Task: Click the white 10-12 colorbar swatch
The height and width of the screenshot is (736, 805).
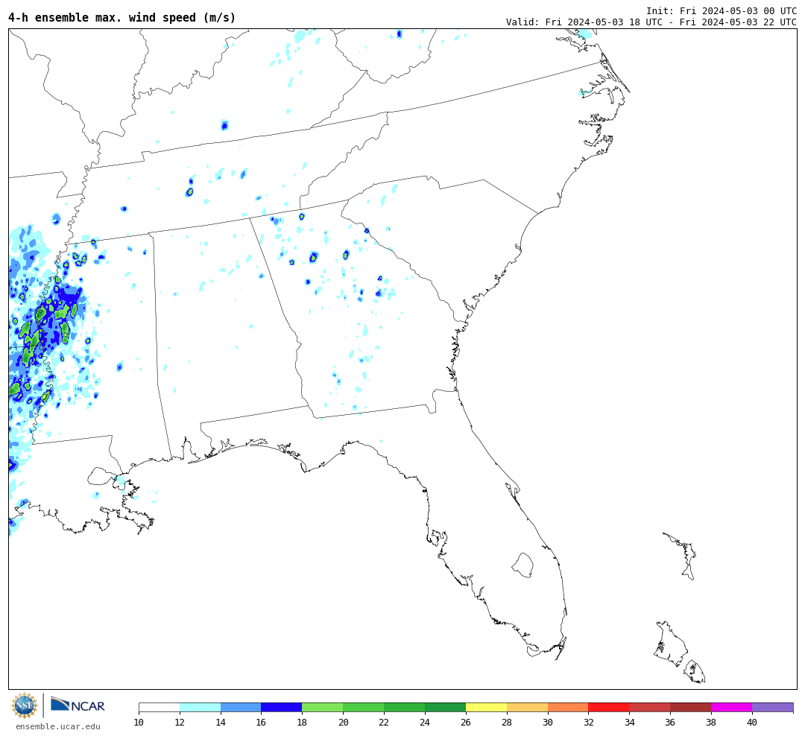Action: pyautogui.click(x=160, y=707)
